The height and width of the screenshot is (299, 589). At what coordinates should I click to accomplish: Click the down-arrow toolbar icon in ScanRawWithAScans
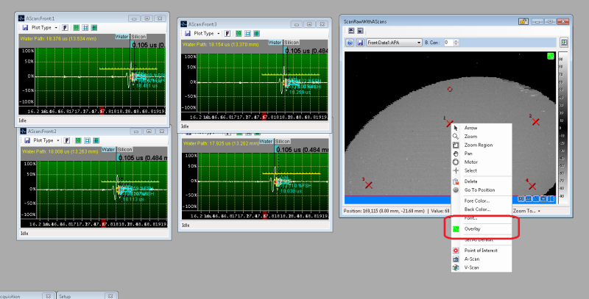pos(360,31)
